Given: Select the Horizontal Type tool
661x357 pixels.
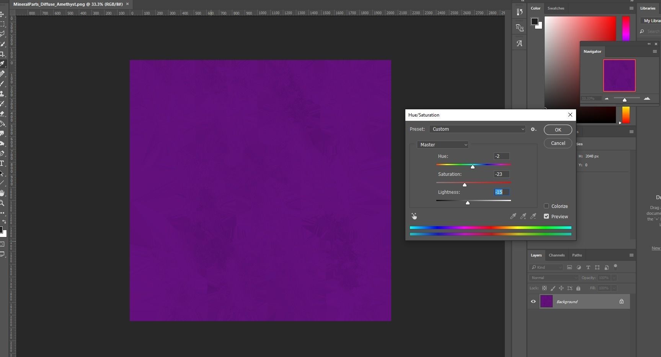Looking at the screenshot, I should (2, 163).
